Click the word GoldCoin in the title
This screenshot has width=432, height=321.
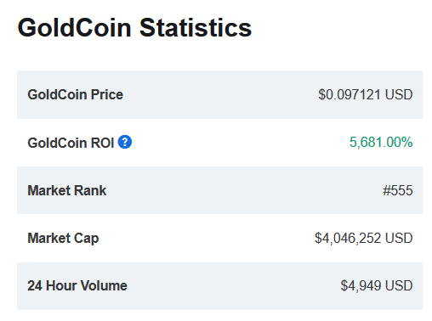tap(75, 28)
